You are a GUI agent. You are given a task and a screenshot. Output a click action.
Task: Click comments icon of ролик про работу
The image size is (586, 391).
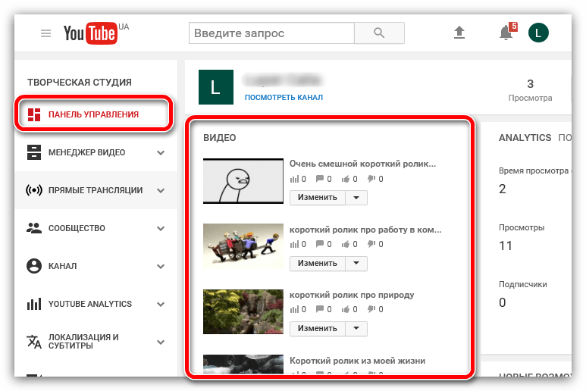(320, 244)
